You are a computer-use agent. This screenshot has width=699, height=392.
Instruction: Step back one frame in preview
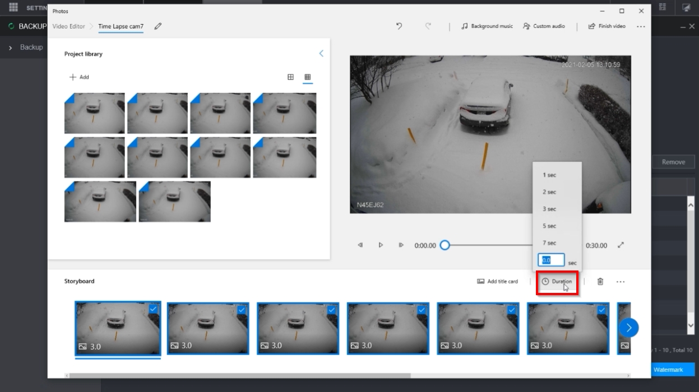coord(360,245)
